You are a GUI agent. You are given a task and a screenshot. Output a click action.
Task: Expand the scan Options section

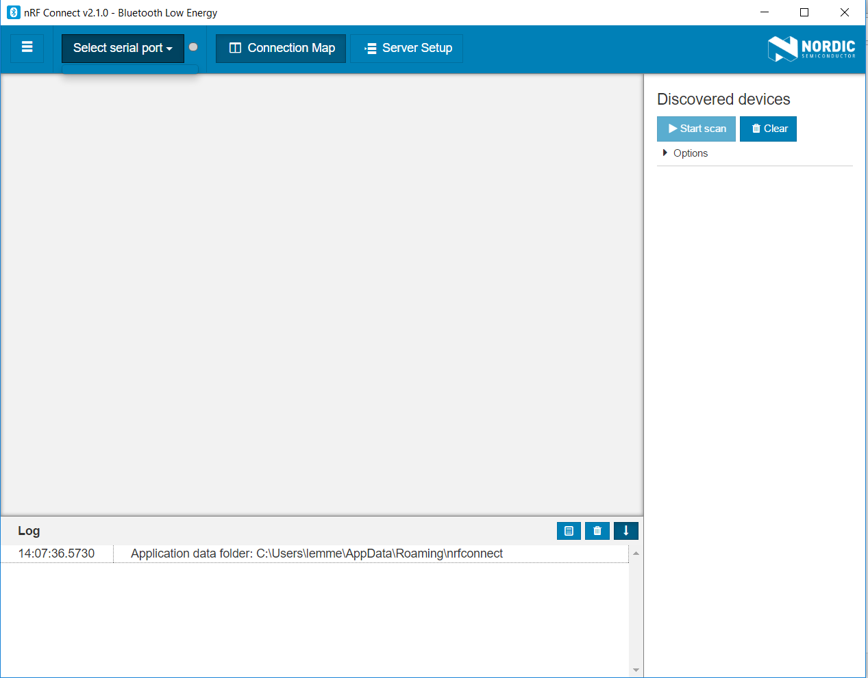click(685, 153)
